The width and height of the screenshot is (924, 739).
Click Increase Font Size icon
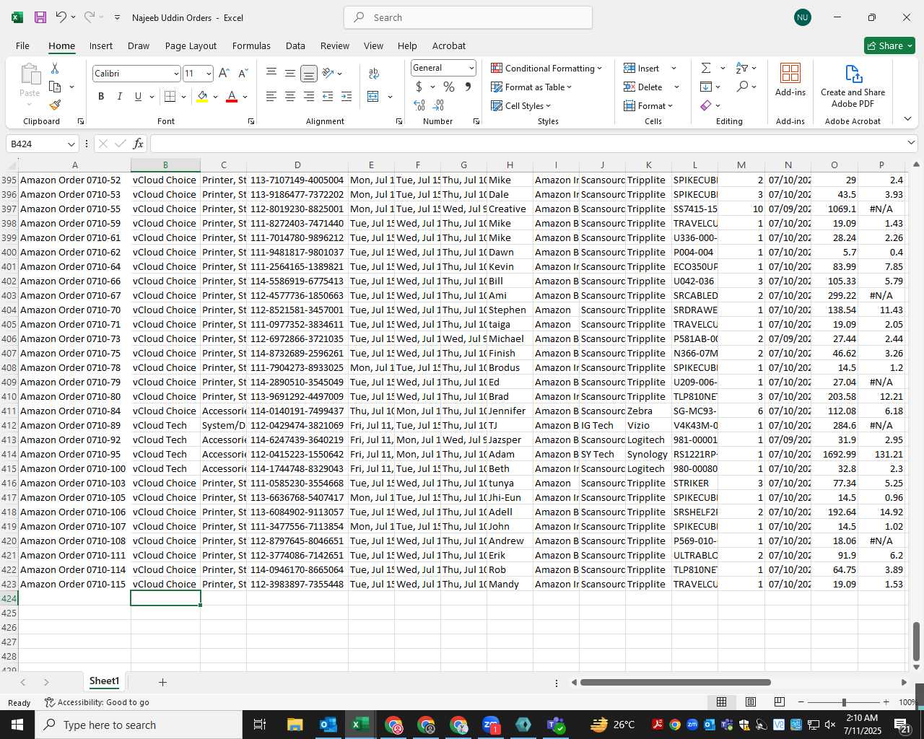(x=224, y=73)
